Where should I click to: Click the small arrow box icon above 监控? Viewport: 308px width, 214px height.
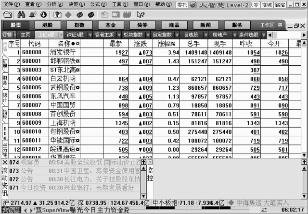(150, 162)
